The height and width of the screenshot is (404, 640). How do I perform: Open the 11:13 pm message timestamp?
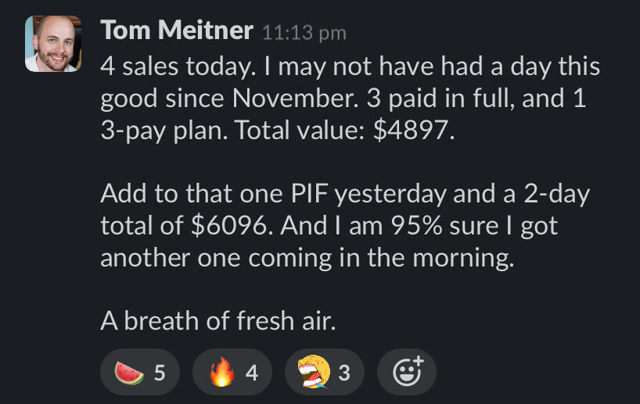pyautogui.click(x=304, y=33)
